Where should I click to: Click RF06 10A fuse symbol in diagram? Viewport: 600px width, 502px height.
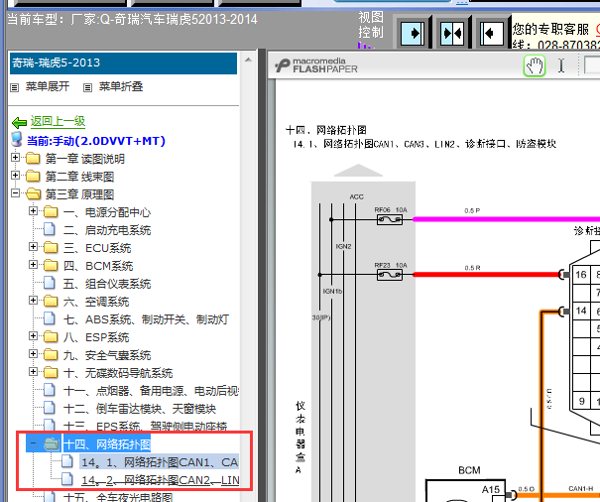390,220
